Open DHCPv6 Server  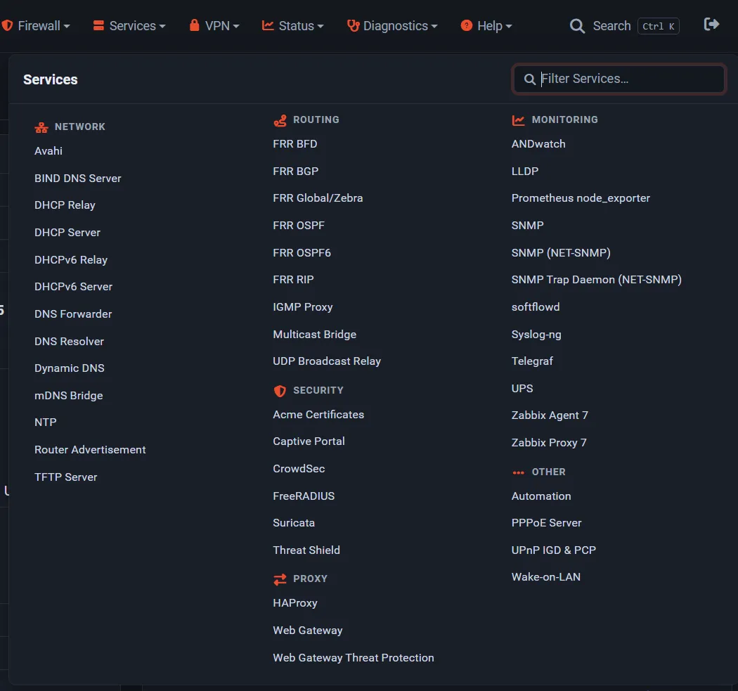[73, 287]
